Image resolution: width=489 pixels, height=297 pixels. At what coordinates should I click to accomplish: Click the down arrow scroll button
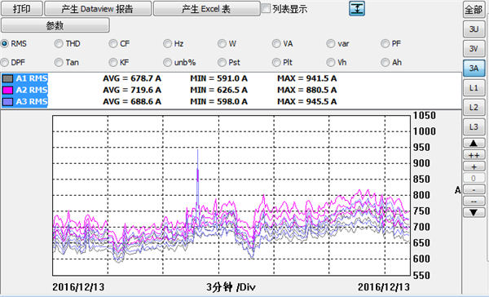point(474,212)
